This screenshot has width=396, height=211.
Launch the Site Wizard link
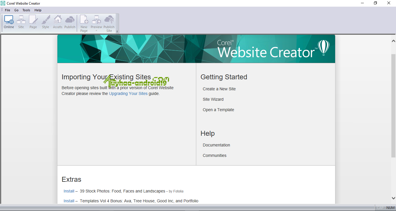pyautogui.click(x=213, y=99)
